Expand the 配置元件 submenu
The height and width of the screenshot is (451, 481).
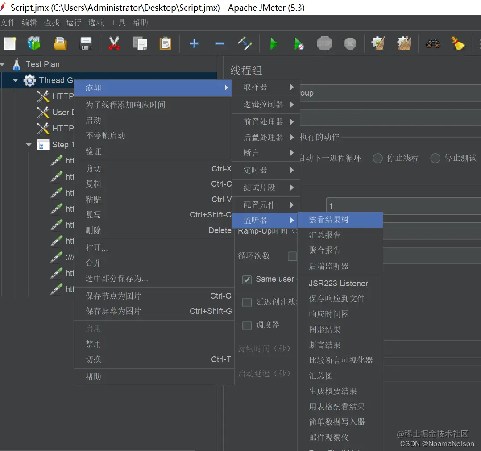[x=265, y=205]
